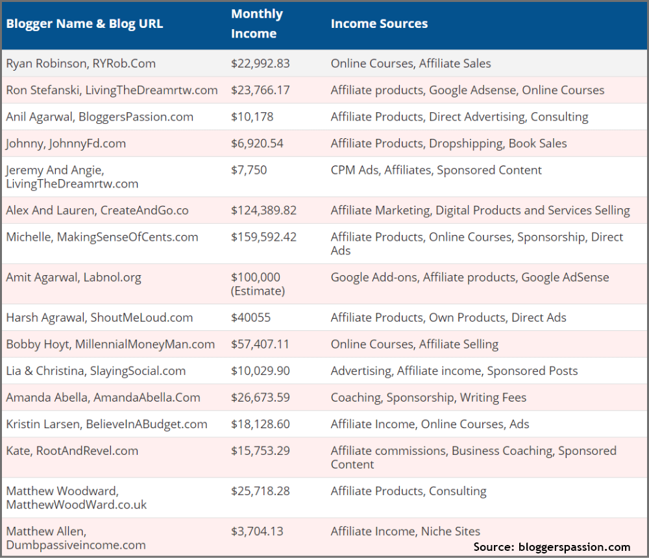The width and height of the screenshot is (649, 558).
Task: Click the '$15,753.29' income value
Action: [260, 451]
